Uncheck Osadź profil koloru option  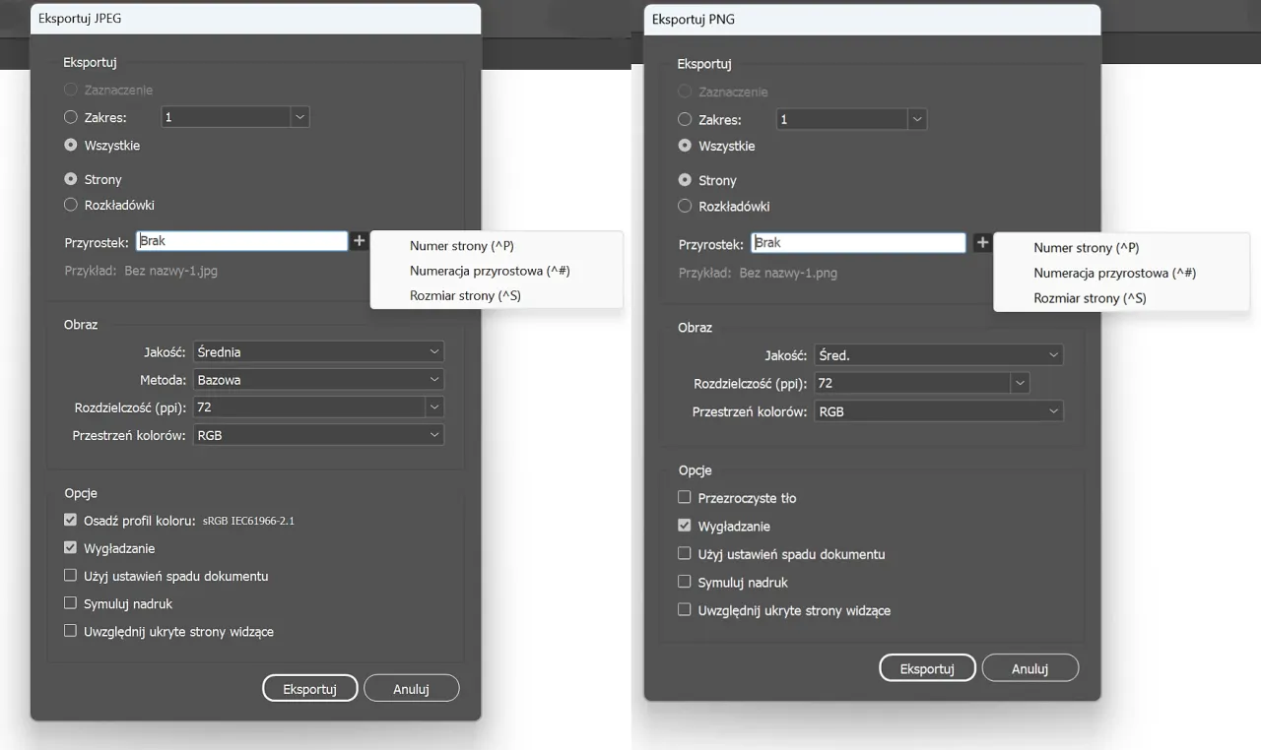coord(70,521)
